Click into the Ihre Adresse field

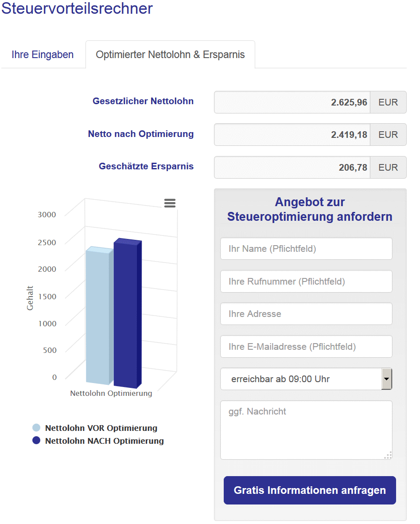pyautogui.click(x=306, y=314)
